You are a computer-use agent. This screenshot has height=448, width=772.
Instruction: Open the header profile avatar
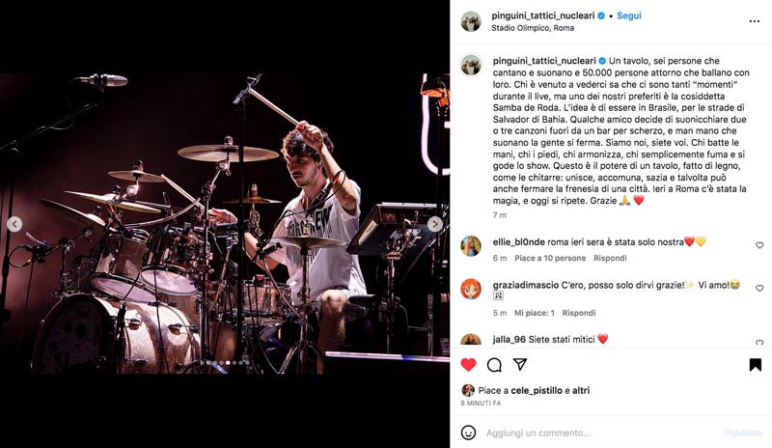click(x=471, y=21)
